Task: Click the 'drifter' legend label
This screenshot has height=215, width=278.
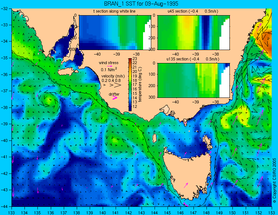Action: (114, 94)
